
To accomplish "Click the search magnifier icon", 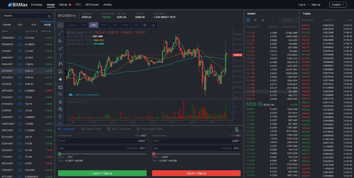I will [49, 16].
